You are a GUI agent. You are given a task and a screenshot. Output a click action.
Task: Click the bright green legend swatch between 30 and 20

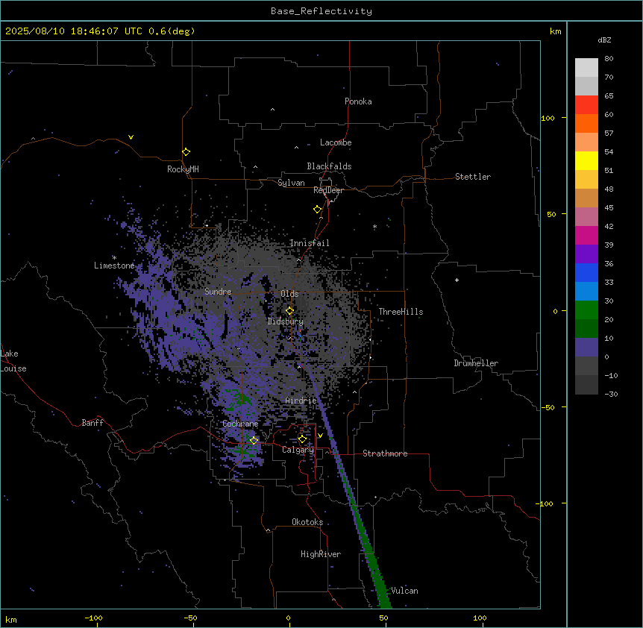click(x=586, y=310)
